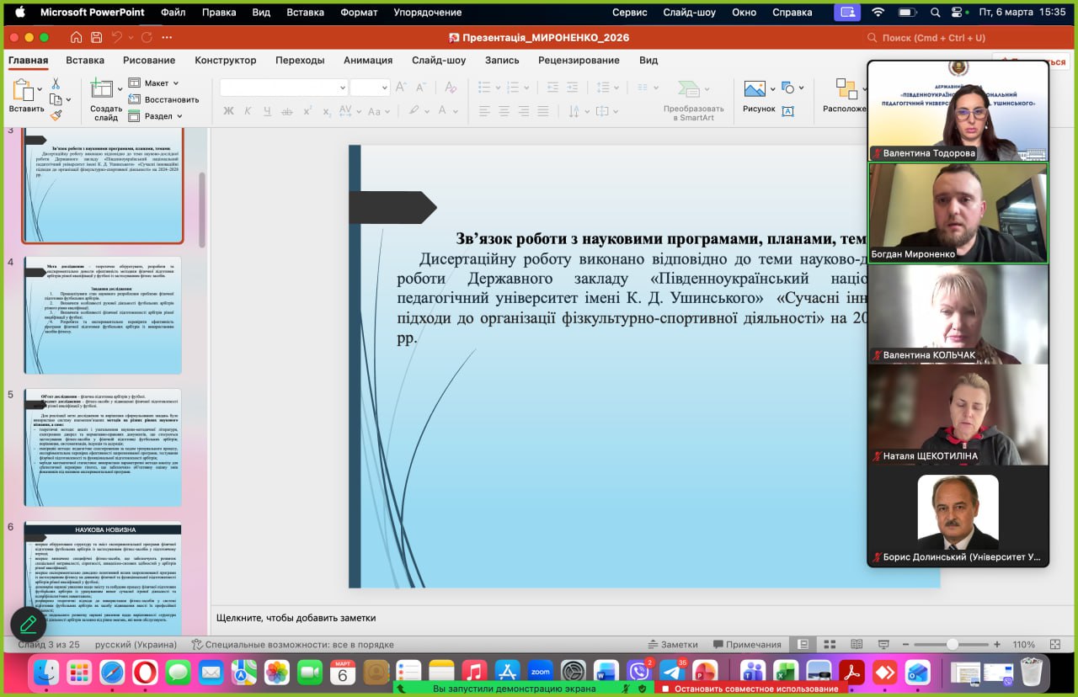
Task: Click the Восстановить reset button
Action: (x=164, y=99)
